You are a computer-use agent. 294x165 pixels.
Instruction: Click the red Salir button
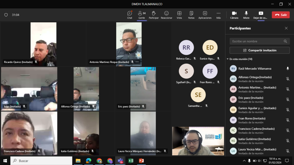point(281,15)
